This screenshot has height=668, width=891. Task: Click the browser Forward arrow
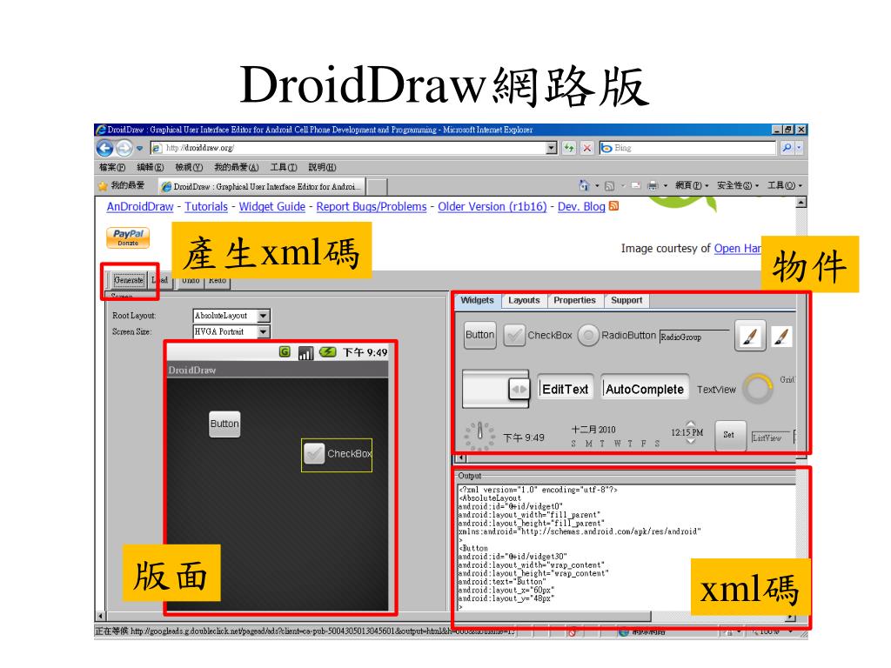(x=124, y=148)
